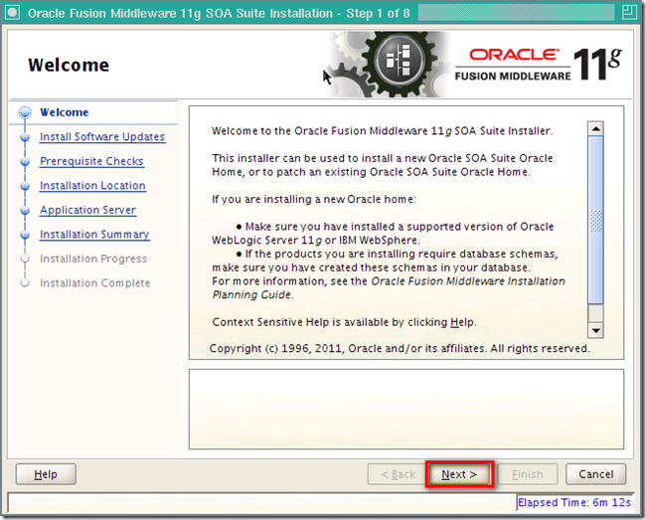Click the Installation Location bullet icon

click(25, 186)
